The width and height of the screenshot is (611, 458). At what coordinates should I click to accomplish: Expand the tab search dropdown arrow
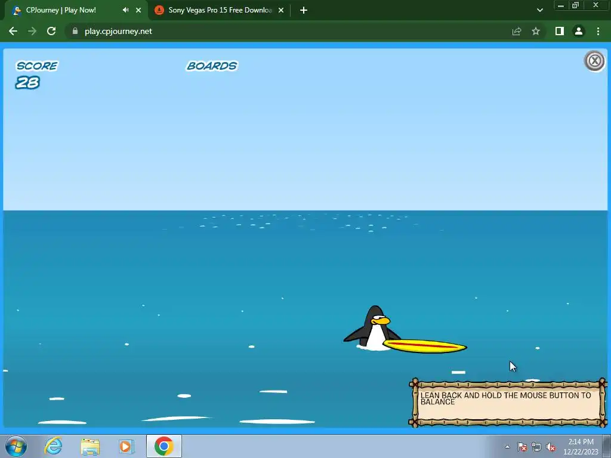pos(539,10)
